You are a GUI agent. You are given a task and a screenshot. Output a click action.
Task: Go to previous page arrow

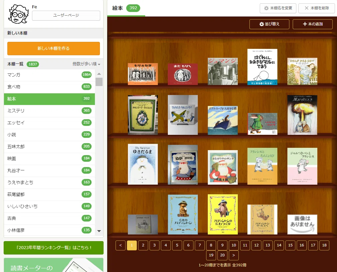click(x=121, y=245)
